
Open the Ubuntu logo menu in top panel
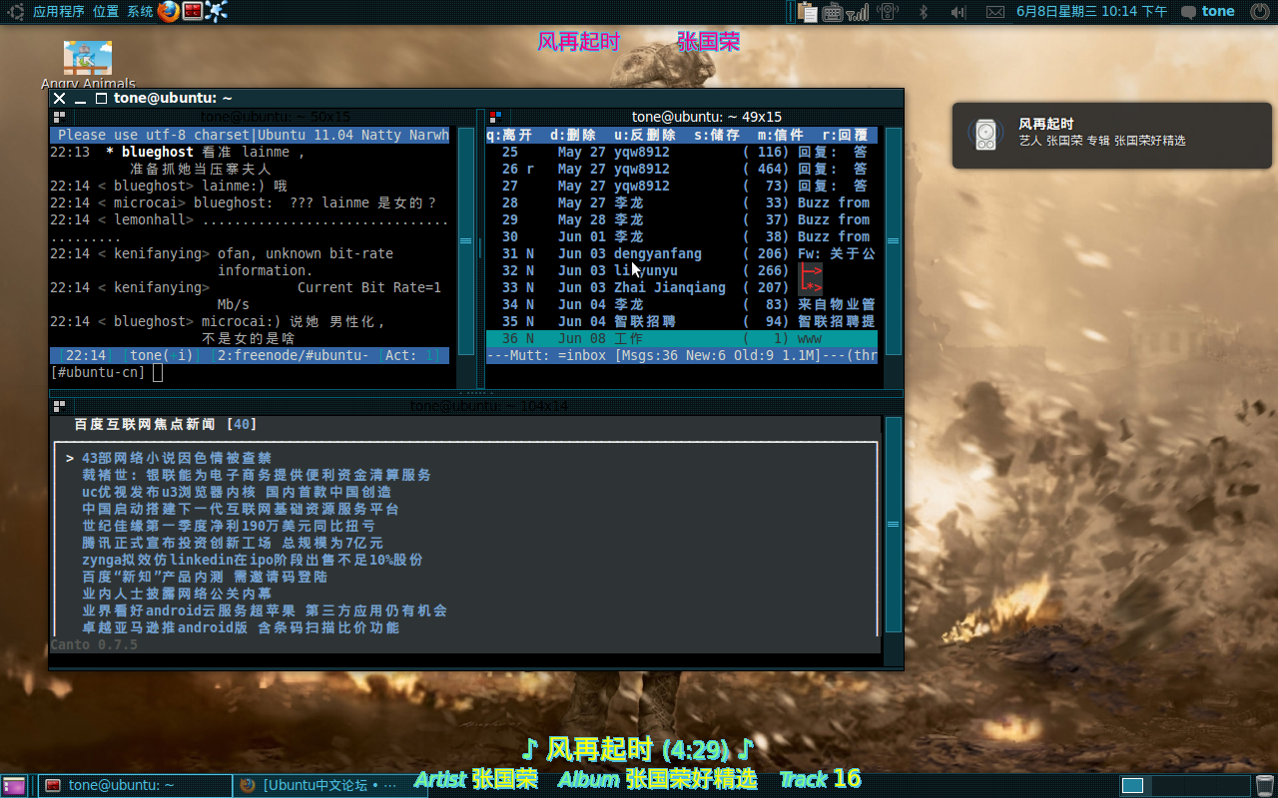click(15, 12)
